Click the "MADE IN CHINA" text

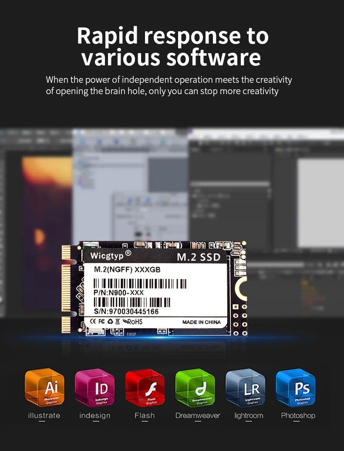(x=201, y=322)
